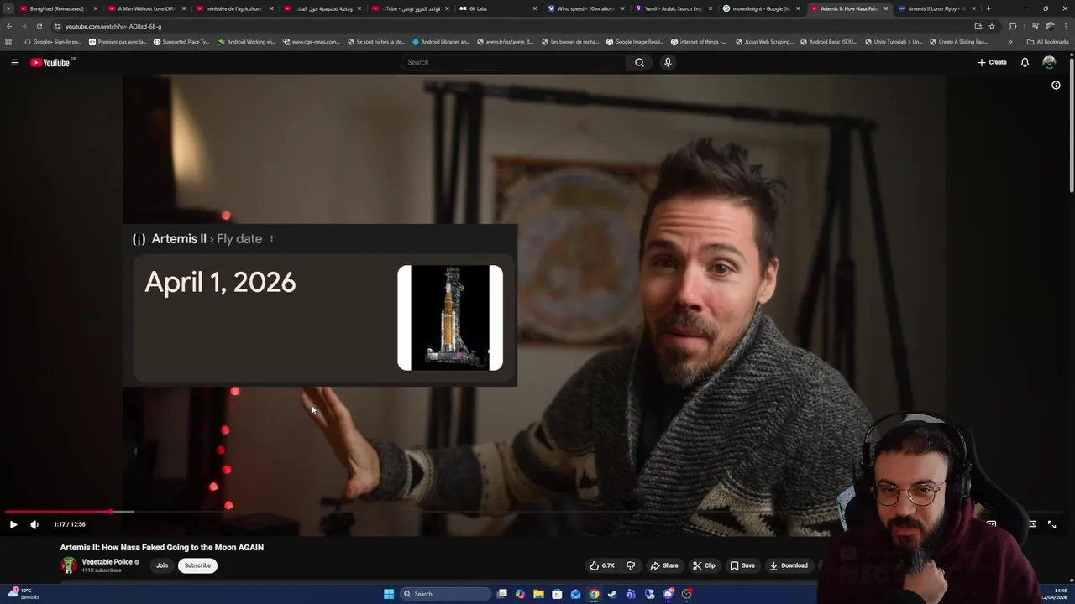Reload the current page
1075x604 pixels.
(x=39, y=26)
